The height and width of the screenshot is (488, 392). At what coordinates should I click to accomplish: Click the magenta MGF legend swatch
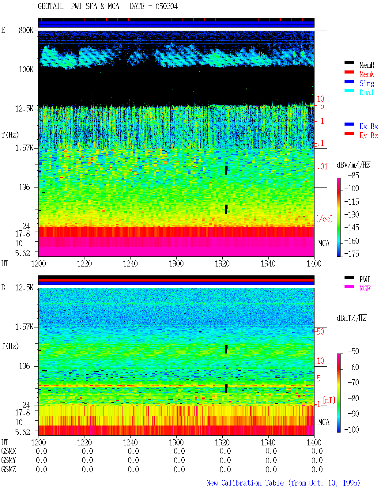[349, 286]
